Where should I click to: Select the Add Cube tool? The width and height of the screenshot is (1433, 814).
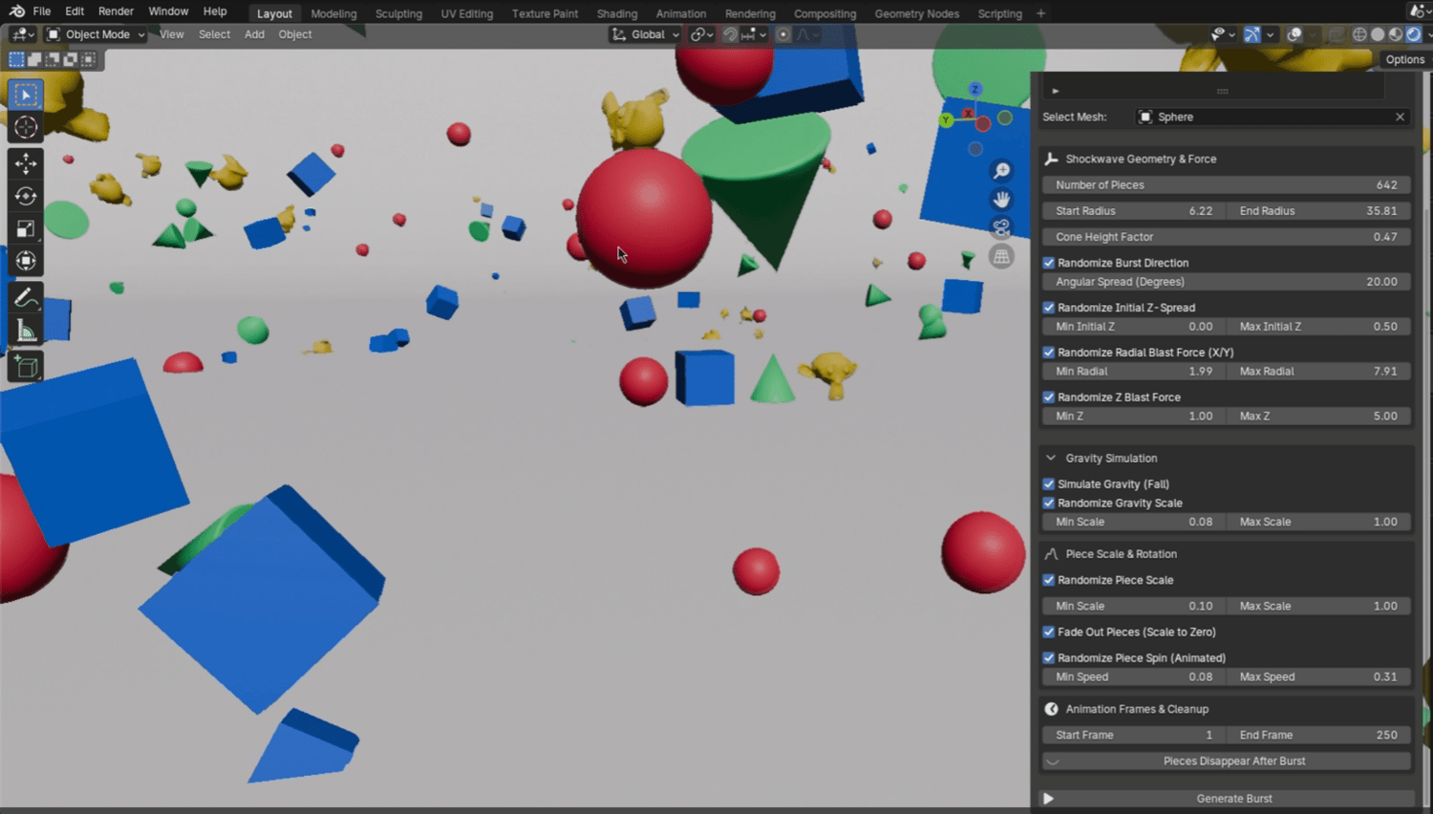tap(26, 366)
